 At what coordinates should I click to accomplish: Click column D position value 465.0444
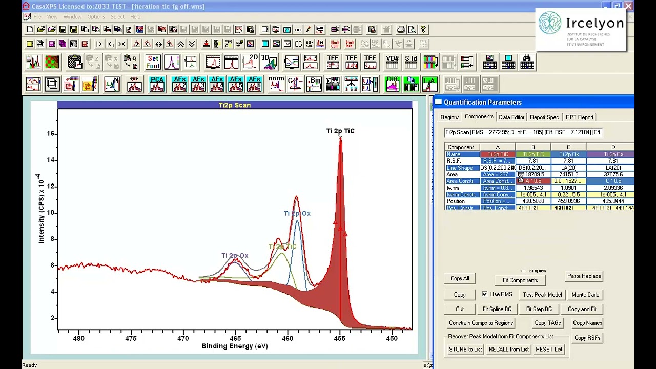(x=613, y=201)
